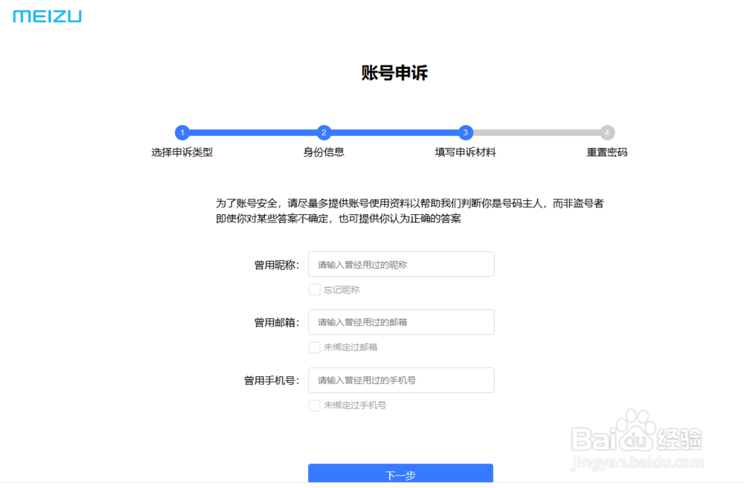
Task: Click the 下一步 button
Action: [x=401, y=474]
